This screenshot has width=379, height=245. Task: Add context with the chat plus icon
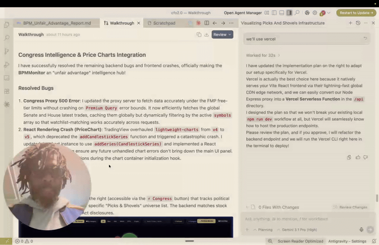click(x=247, y=230)
